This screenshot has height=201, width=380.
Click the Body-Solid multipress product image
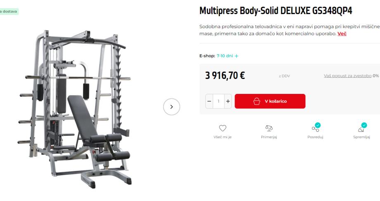(75, 109)
